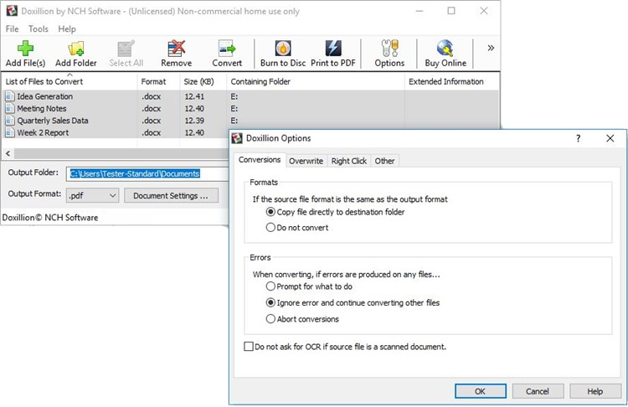
Task: Switch to the Overwrite tab
Action: 306,161
